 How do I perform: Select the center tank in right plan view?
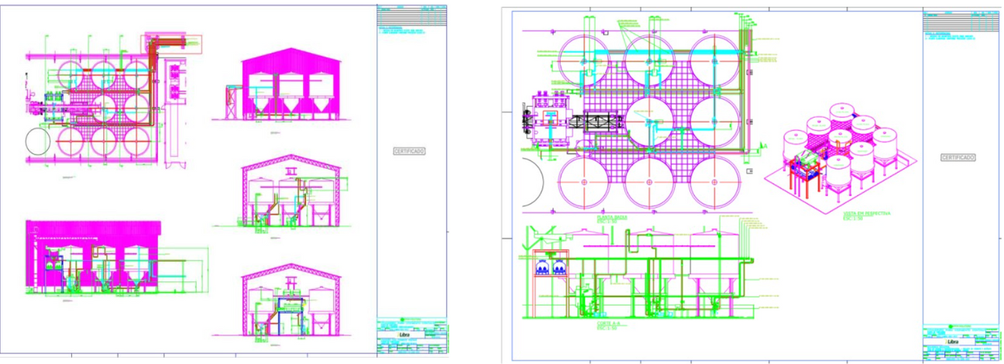(x=649, y=121)
